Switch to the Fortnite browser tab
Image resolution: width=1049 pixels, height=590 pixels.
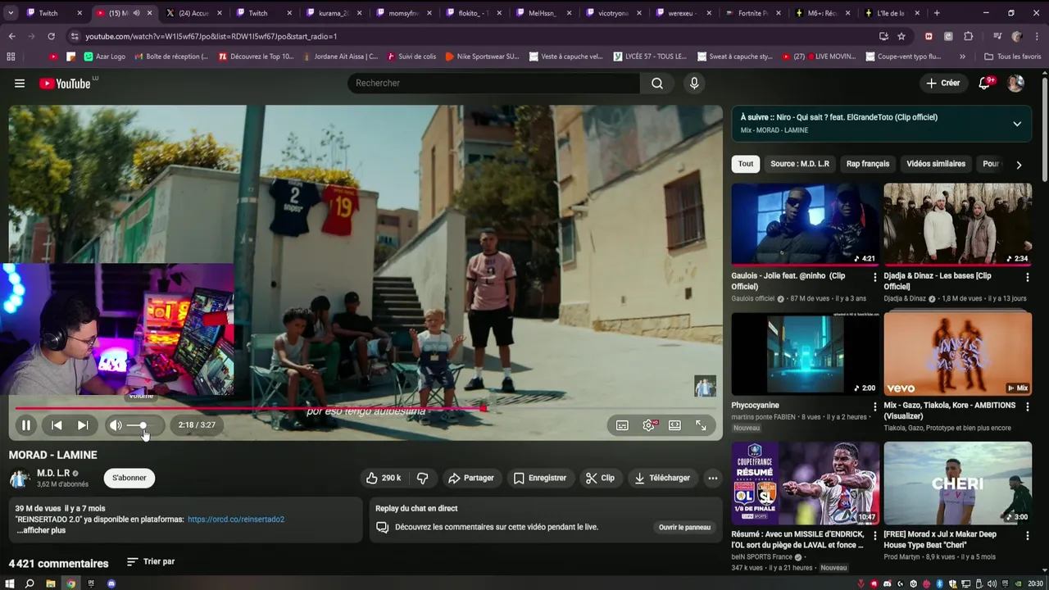pos(752,13)
